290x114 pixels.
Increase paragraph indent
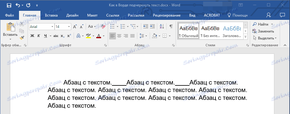152,26
